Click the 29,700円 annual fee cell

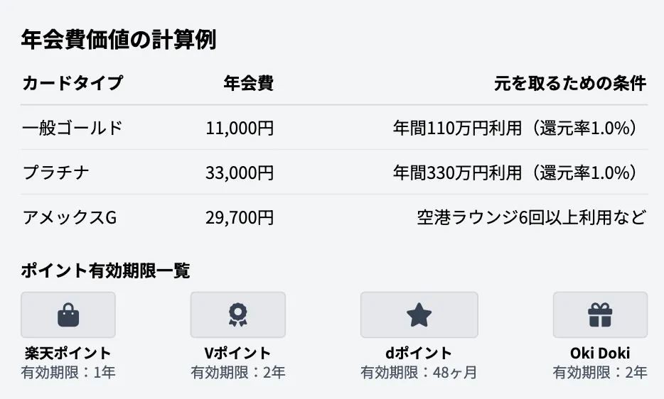[x=240, y=217]
